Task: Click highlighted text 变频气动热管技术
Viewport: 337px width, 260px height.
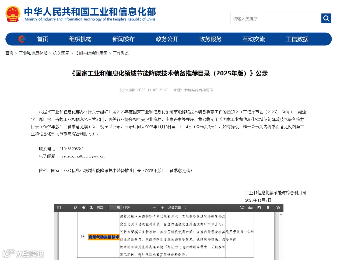Action: [x=104, y=237]
